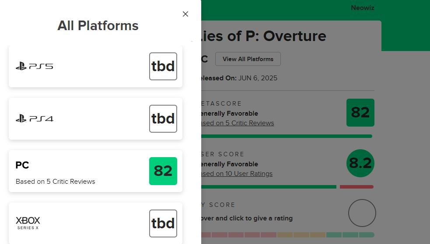The width and height of the screenshot is (430, 244).
Task: Open the 10 User Ratings link
Action: coord(237,174)
